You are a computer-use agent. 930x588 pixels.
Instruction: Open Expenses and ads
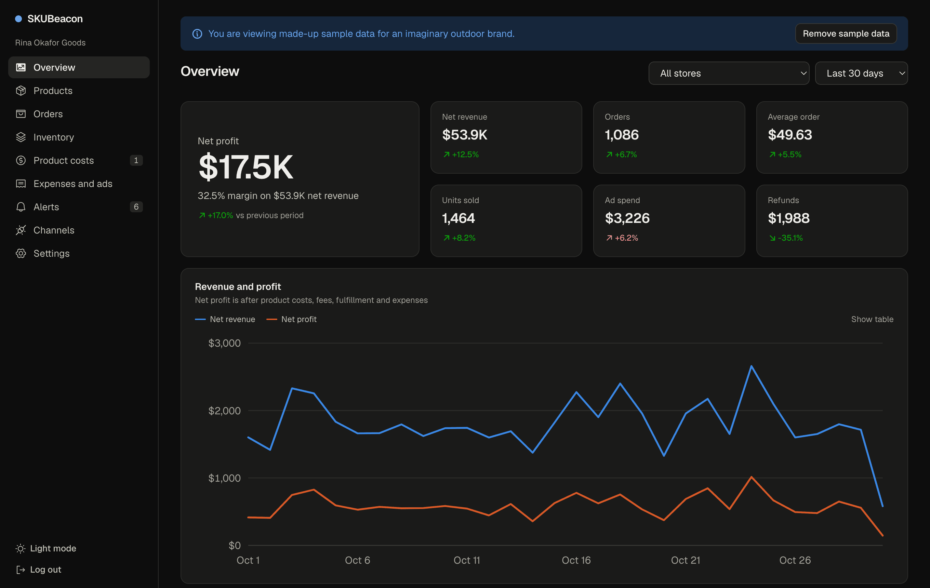tap(79, 183)
